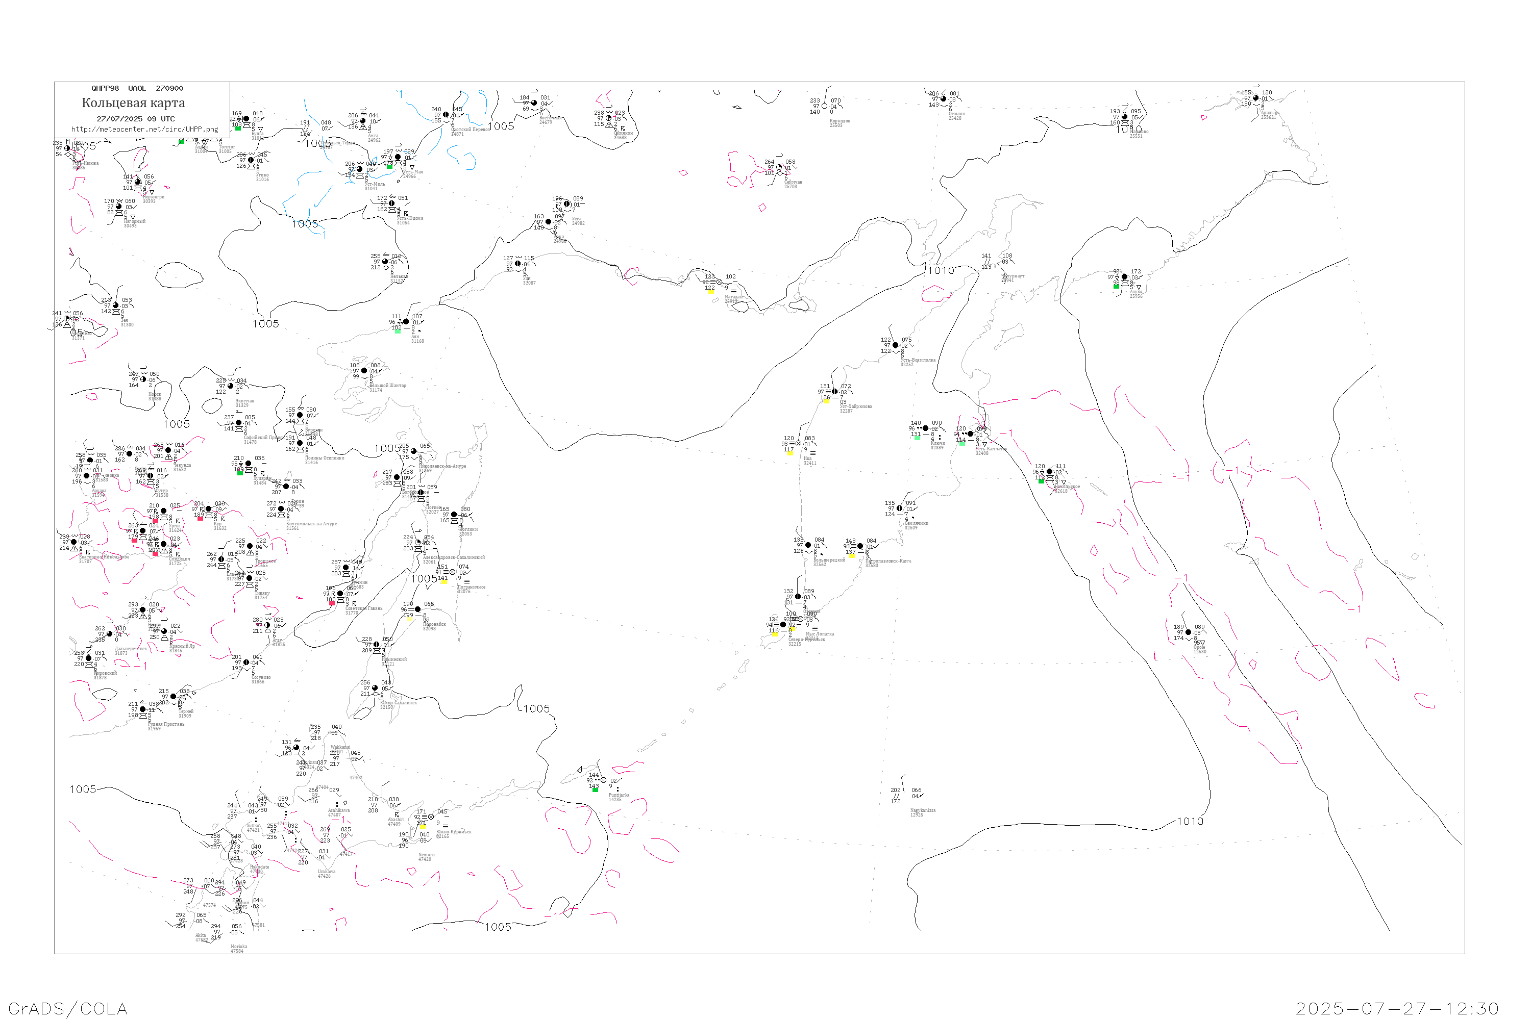This screenshot has height=1020, width=1531.
Task: Click the yellow square at Уст-Хайрюзово station
Action: point(826,401)
